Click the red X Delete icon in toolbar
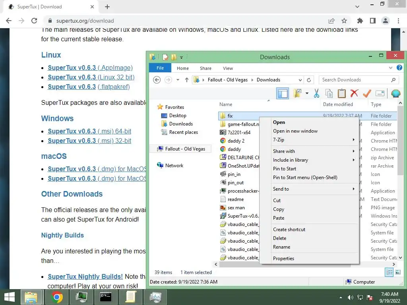407x305 pixels. click(x=354, y=93)
